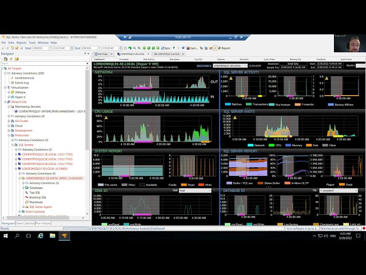366x275 pixels.
Task: Open the Start Page tab
Action: 101,54
